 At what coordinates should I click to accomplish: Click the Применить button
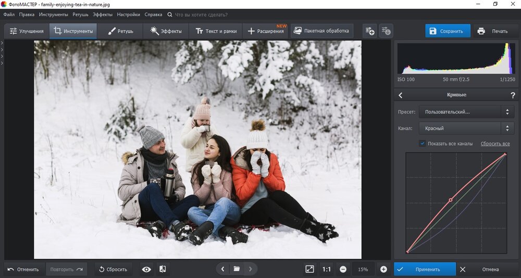tap(425, 269)
